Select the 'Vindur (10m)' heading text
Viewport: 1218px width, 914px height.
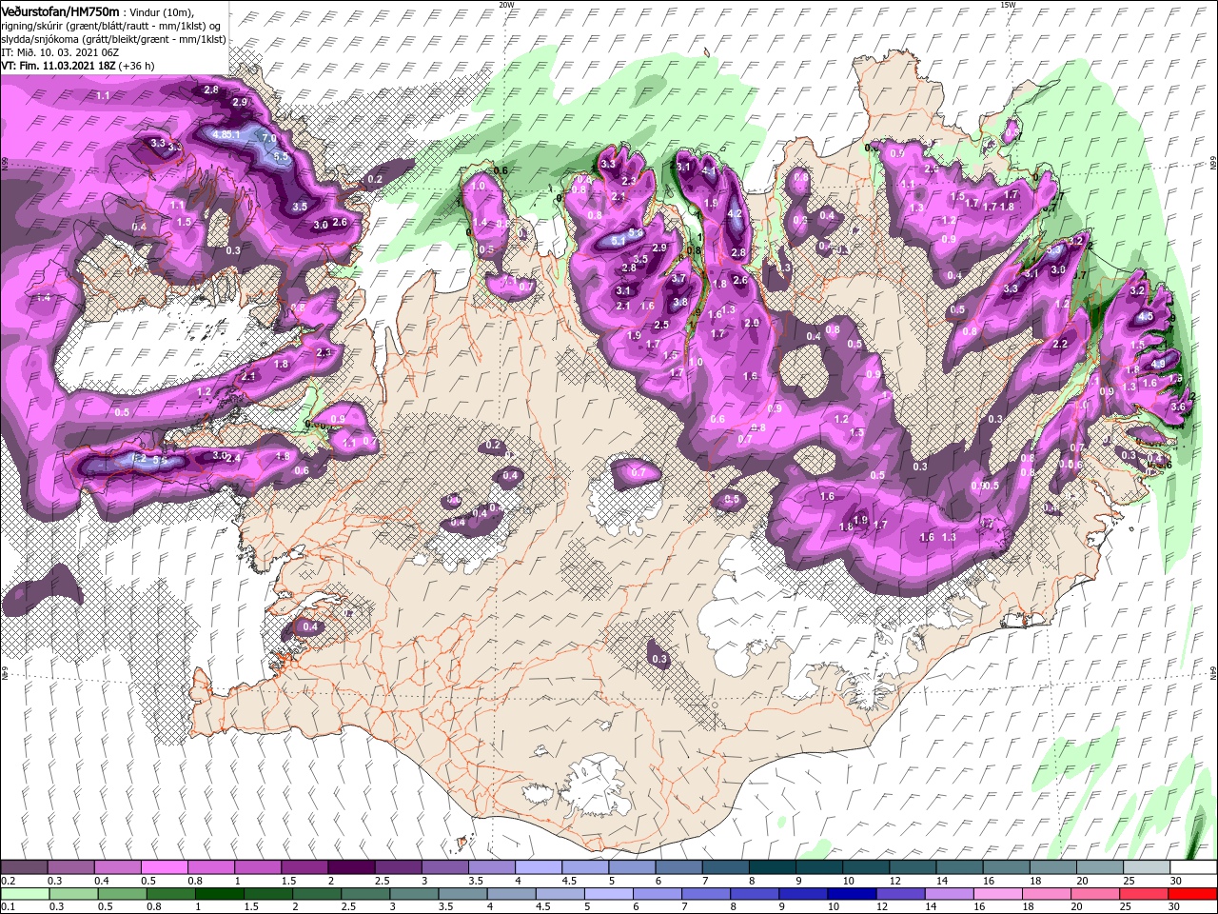coord(162,11)
